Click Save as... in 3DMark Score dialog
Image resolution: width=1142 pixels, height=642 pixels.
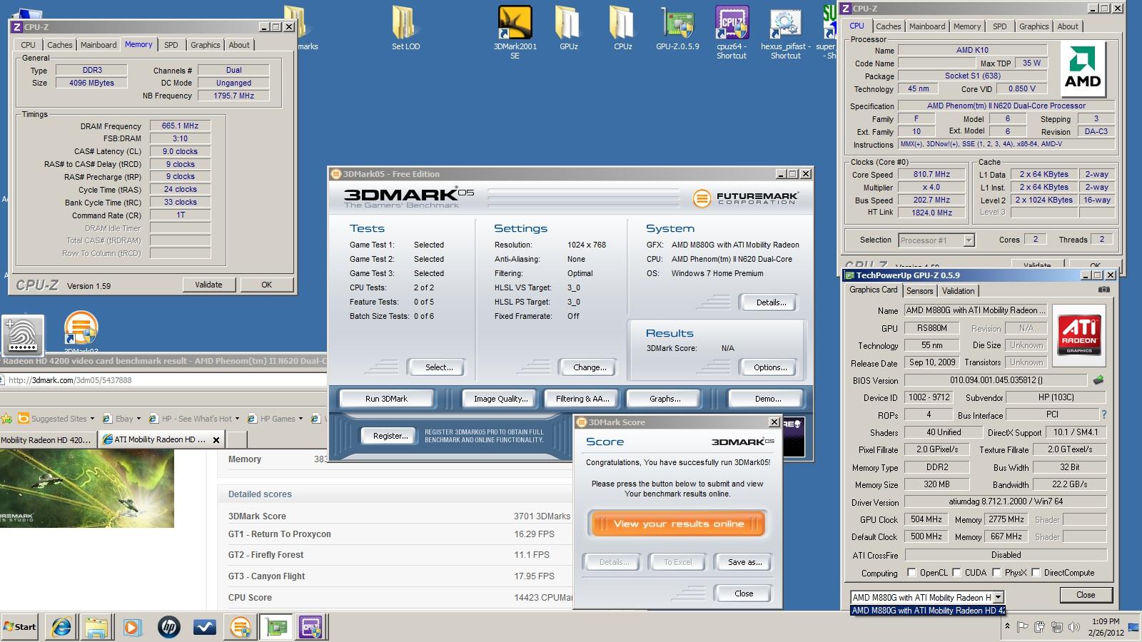coord(744,562)
